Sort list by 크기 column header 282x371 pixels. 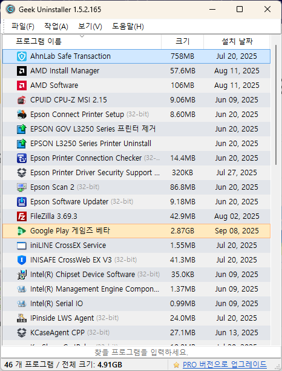pyautogui.click(x=182, y=42)
